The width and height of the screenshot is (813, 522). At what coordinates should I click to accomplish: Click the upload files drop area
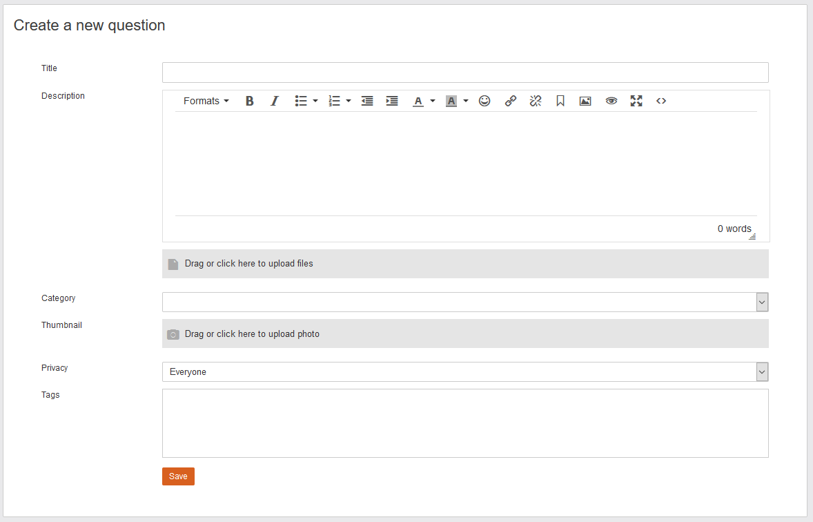click(x=464, y=264)
